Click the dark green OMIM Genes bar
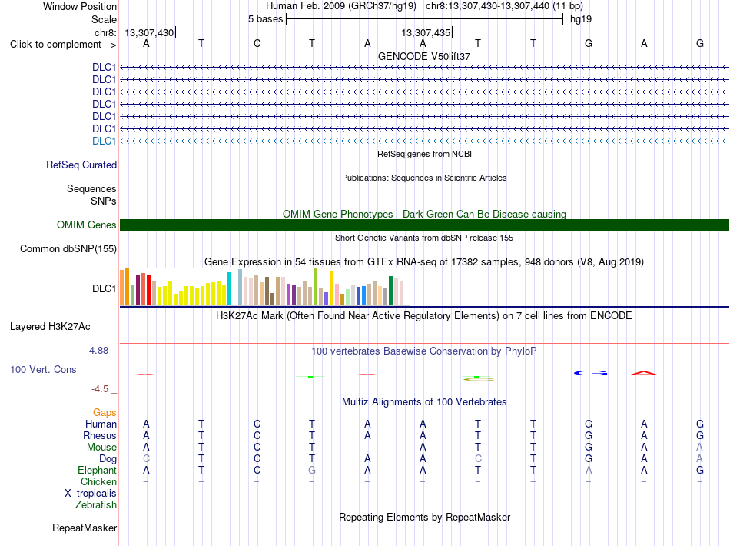Image resolution: width=730 pixels, height=546 pixels. pos(424,225)
